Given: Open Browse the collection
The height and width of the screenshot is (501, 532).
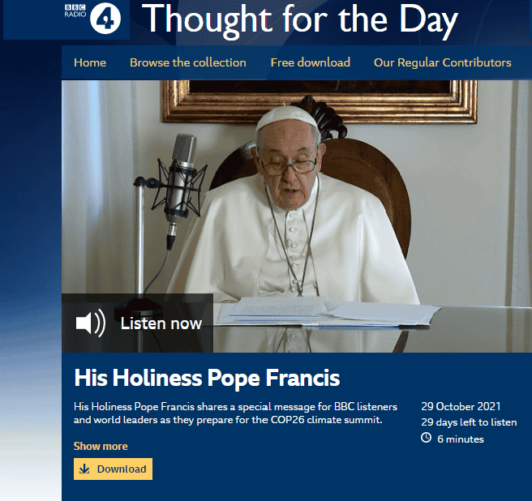Looking at the screenshot, I should (x=188, y=62).
